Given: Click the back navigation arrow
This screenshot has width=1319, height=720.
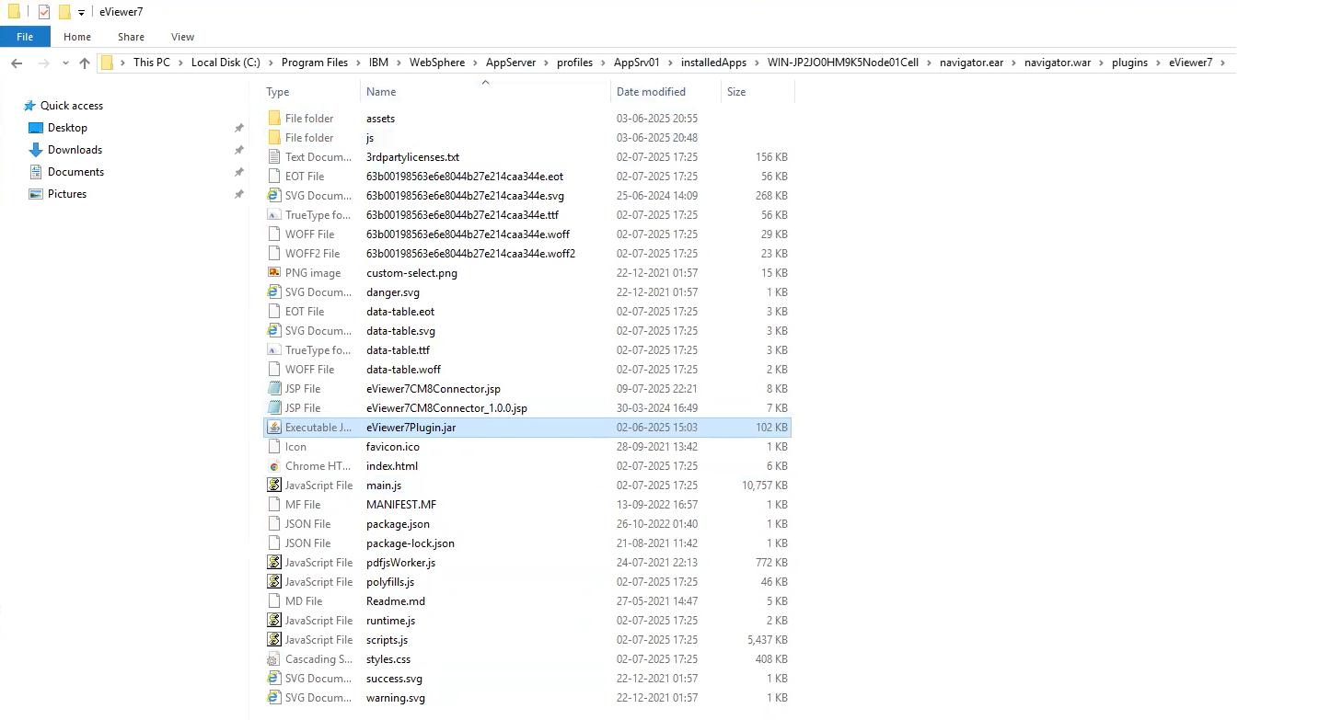Looking at the screenshot, I should tap(17, 62).
